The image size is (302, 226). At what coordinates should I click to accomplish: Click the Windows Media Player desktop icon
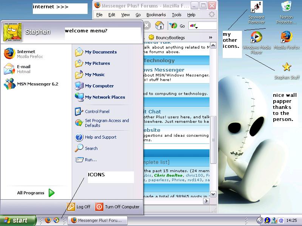pos(256,38)
